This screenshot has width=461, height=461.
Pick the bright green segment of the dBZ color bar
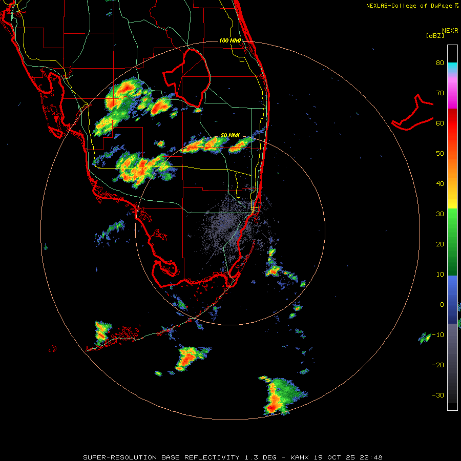[x=452, y=219]
